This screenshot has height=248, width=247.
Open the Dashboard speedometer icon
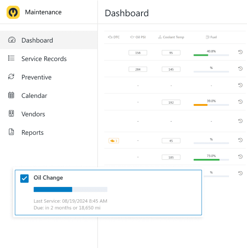click(12, 40)
